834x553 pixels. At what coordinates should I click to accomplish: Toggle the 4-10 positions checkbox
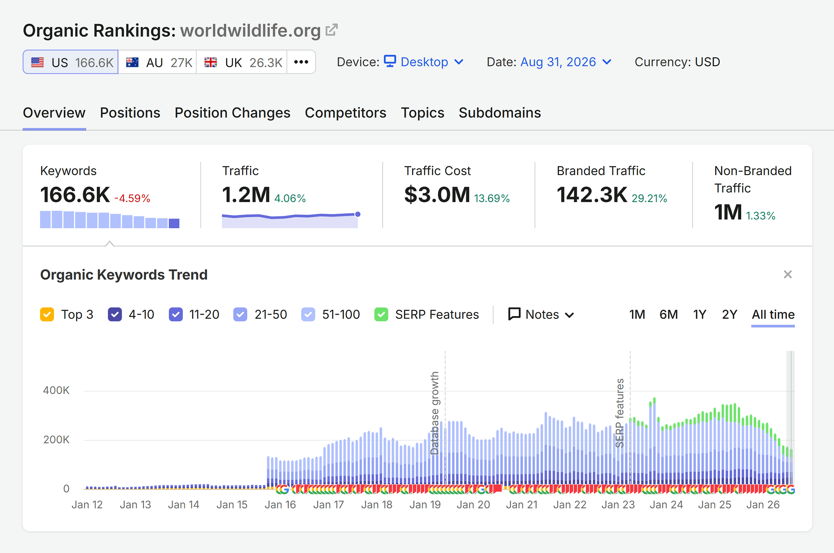[114, 314]
